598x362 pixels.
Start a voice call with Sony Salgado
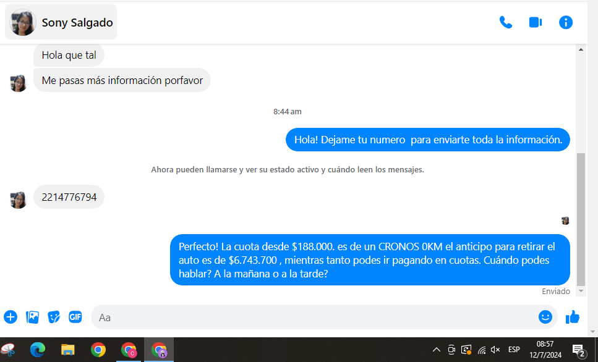[x=506, y=23]
